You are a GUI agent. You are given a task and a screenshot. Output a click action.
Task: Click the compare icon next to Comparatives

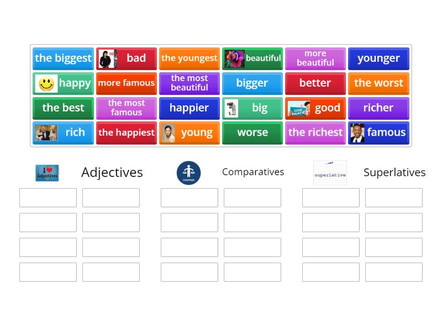[x=189, y=171]
